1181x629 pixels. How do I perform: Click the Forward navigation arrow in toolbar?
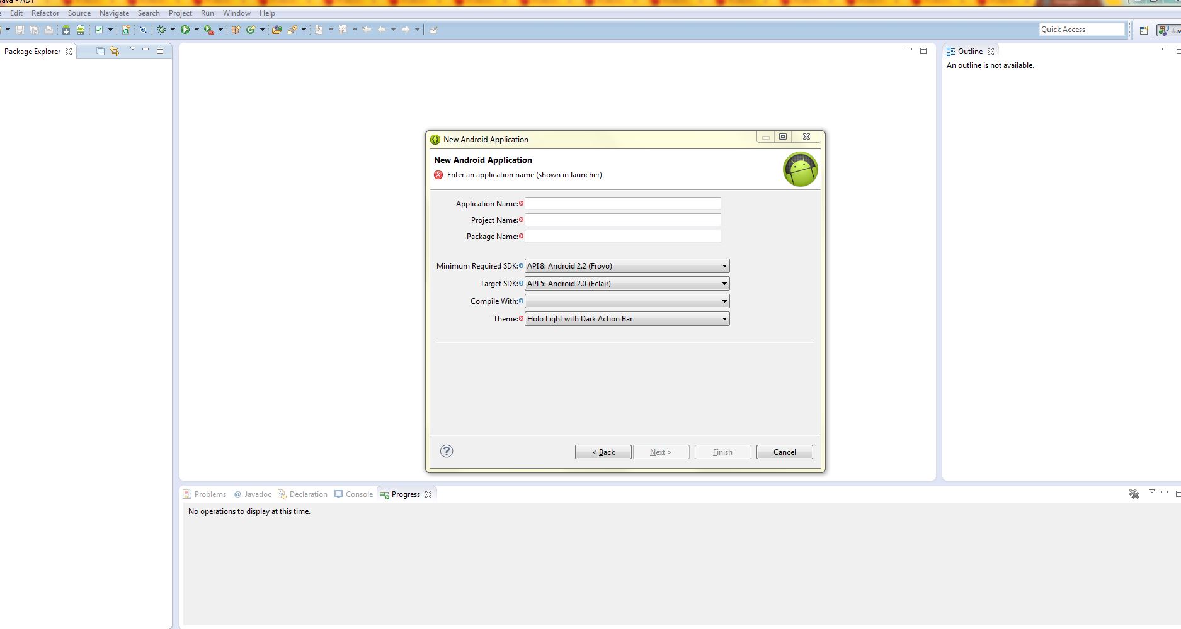[406, 30]
